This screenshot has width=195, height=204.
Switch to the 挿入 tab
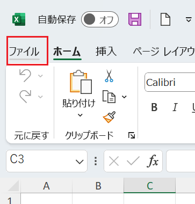pos(106,52)
